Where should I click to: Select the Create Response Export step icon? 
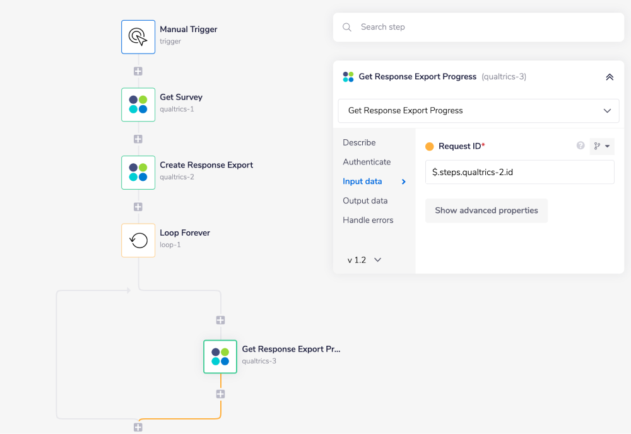click(138, 172)
